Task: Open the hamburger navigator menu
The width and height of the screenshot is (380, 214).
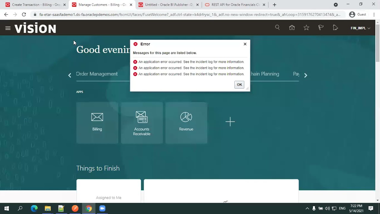Action: point(8,28)
